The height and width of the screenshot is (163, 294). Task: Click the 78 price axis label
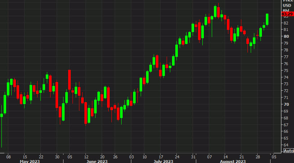tap(286, 50)
